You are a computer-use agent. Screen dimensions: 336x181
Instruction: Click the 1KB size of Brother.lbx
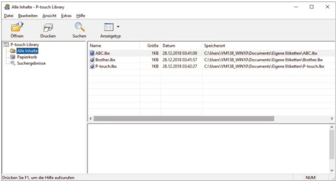155,60
